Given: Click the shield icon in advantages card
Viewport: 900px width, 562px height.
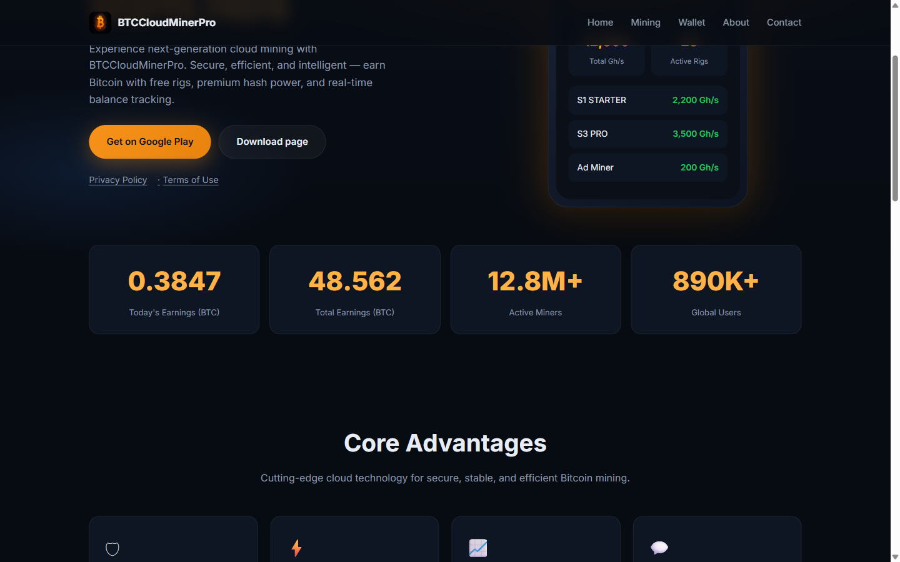Looking at the screenshot, I should 112,549.
